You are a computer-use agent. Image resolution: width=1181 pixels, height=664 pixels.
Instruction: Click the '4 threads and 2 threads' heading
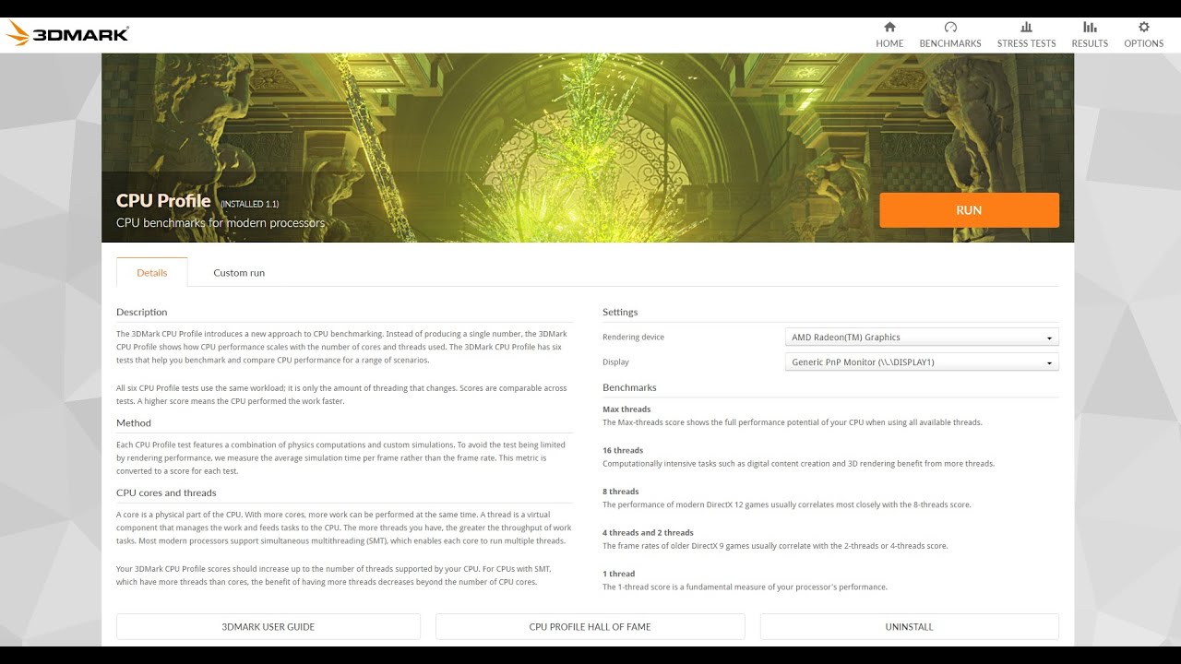pyautogui.click(x=648, y=533)
